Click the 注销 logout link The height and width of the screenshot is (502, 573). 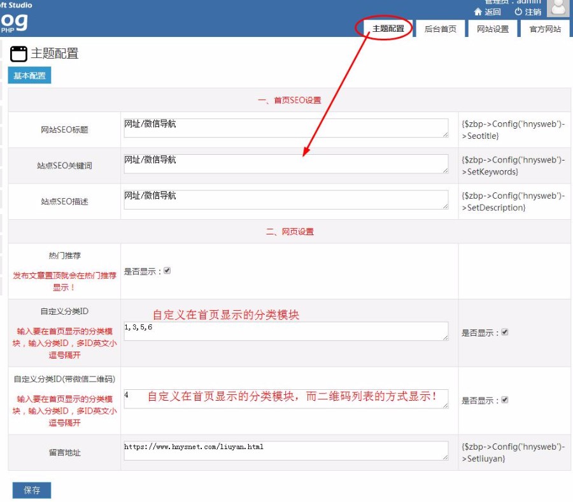coord(528,11)
